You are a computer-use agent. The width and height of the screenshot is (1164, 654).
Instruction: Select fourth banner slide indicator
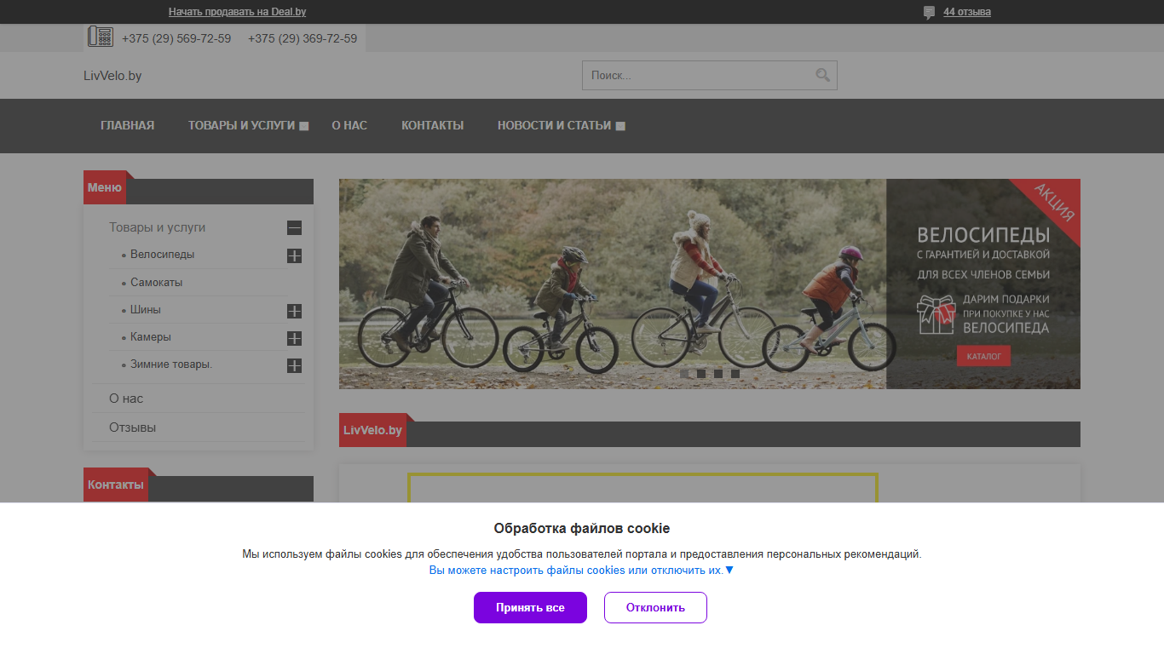[735, 374]
